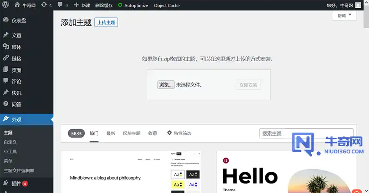
Task: Open the 新建 new content menu
Action: (82, 5)
